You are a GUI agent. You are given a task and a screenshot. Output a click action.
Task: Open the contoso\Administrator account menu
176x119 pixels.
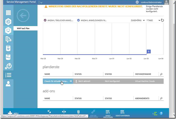pos(151,2)
